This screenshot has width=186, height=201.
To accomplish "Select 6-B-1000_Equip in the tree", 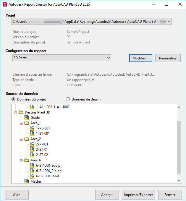I will (48, 166).
